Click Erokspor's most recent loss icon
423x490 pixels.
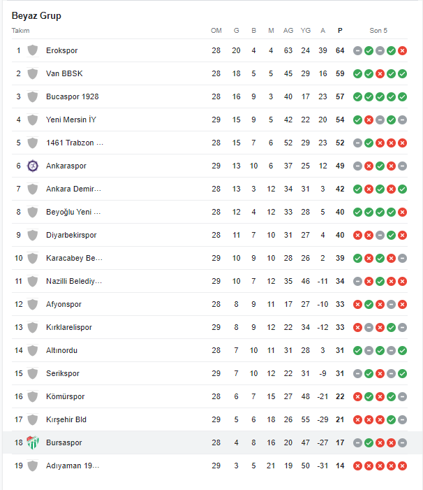pos(402,50)
